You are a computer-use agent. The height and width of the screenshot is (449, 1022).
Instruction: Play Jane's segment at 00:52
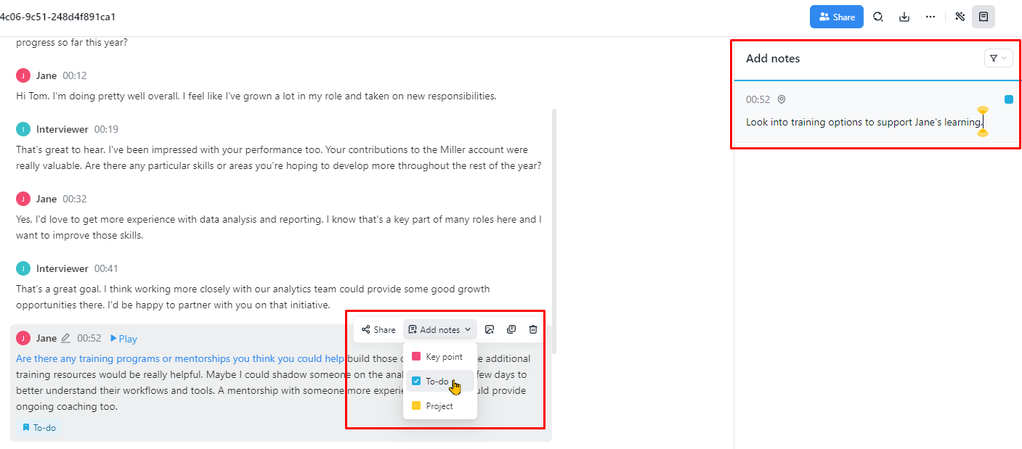click(123, 339)
